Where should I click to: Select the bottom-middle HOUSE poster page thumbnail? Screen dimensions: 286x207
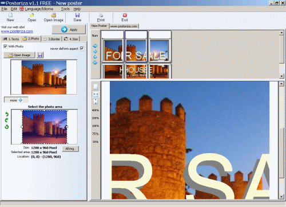136,71
